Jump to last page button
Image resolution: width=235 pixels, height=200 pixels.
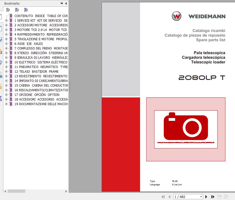(213, 197)
